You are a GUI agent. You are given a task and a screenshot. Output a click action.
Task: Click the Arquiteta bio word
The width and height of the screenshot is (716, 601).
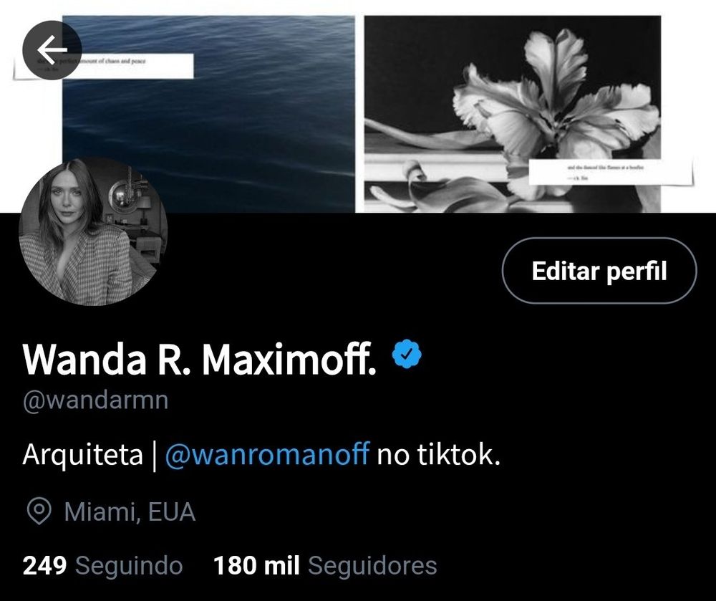point(82,454)
